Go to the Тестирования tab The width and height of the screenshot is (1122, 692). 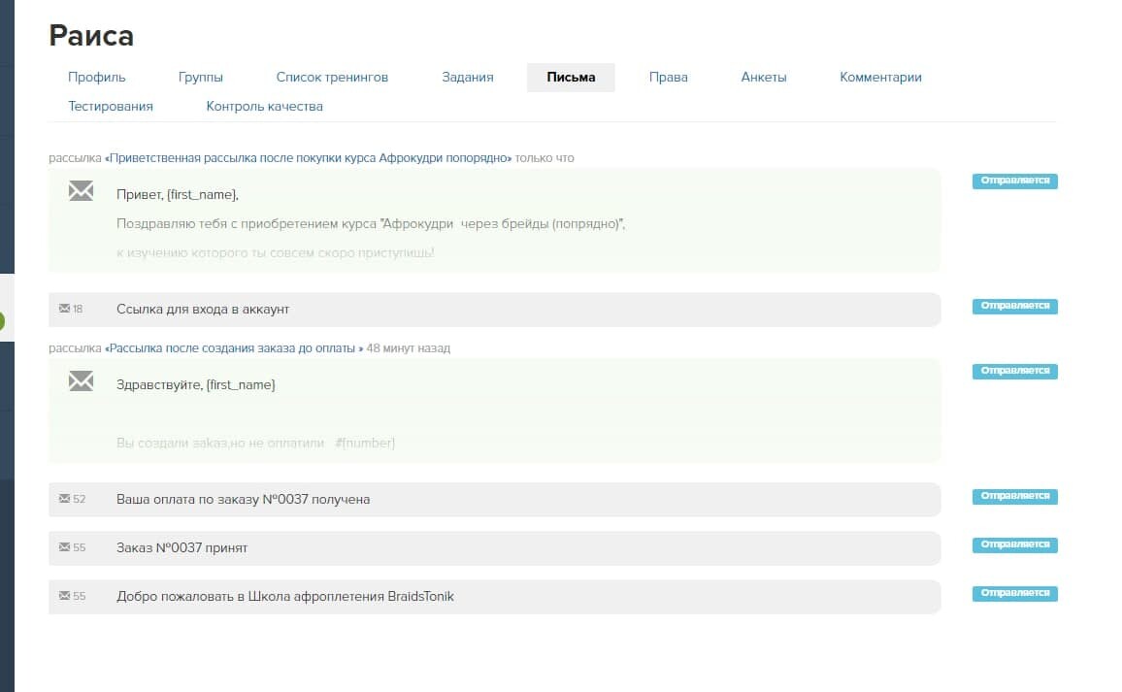click(x=111, y=107)
